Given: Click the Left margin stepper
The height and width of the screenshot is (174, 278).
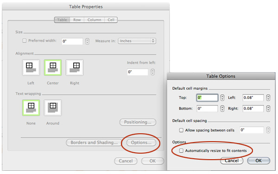Looking at the screenshot, I should point(268,98).
